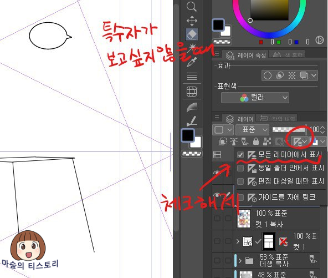Click the play triangle icon near RGB values

click(x=320, y=40)
